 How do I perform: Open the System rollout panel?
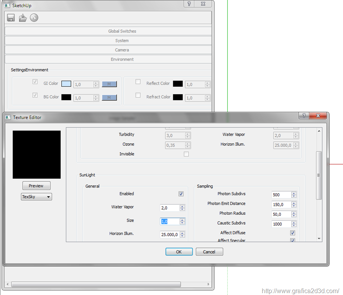coord(108,41)
